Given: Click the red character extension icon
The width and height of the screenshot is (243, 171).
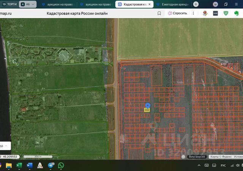Looking at the screenshot, I should [205, 13].
